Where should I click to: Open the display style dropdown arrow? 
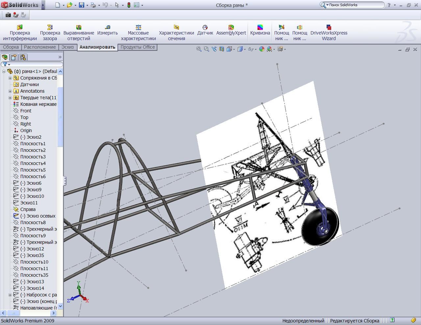pyautogui.click(x=245, y=49)
